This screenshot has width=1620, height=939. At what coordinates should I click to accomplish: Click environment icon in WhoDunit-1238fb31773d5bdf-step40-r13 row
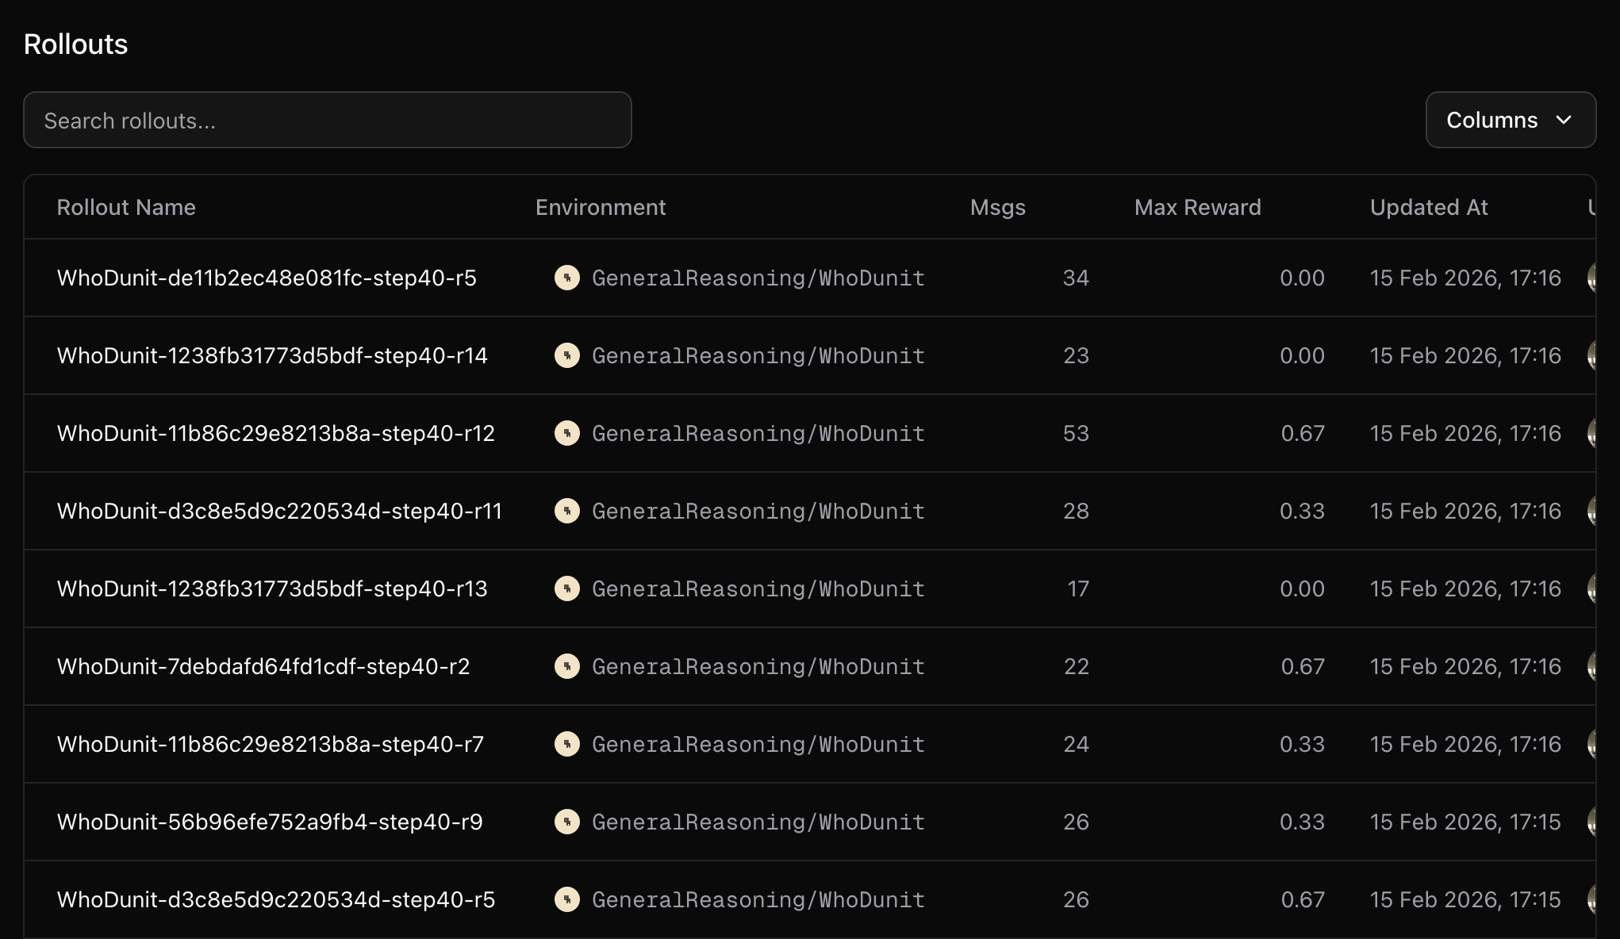(x=566, y=588)
